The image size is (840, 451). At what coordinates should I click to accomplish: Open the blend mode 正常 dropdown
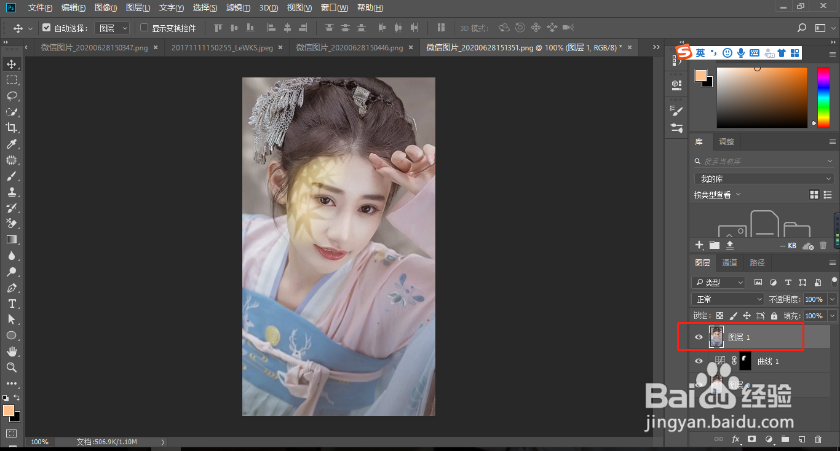point(727,299)
